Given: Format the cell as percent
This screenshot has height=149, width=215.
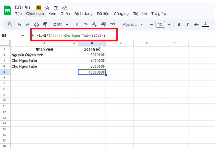Looking at the screenshot, I should [86, 24].
